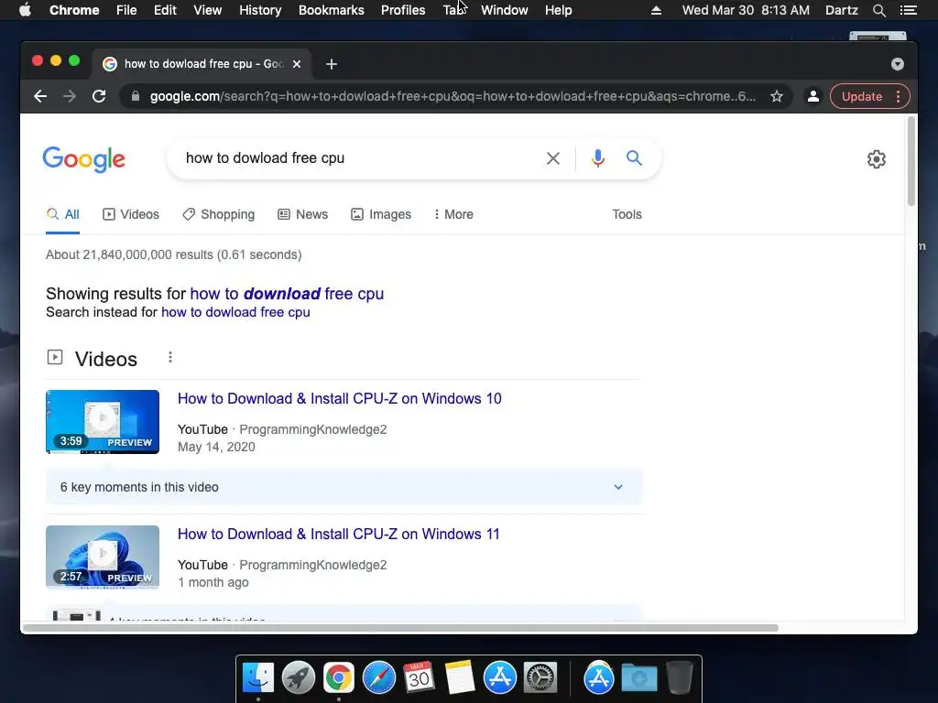Click the Chrome address bar URL
938x703 pixels.
(453, 96)
